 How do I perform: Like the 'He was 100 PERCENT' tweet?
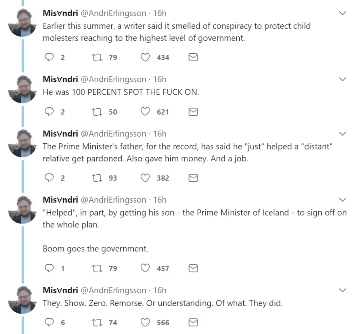tap(145, 112)
